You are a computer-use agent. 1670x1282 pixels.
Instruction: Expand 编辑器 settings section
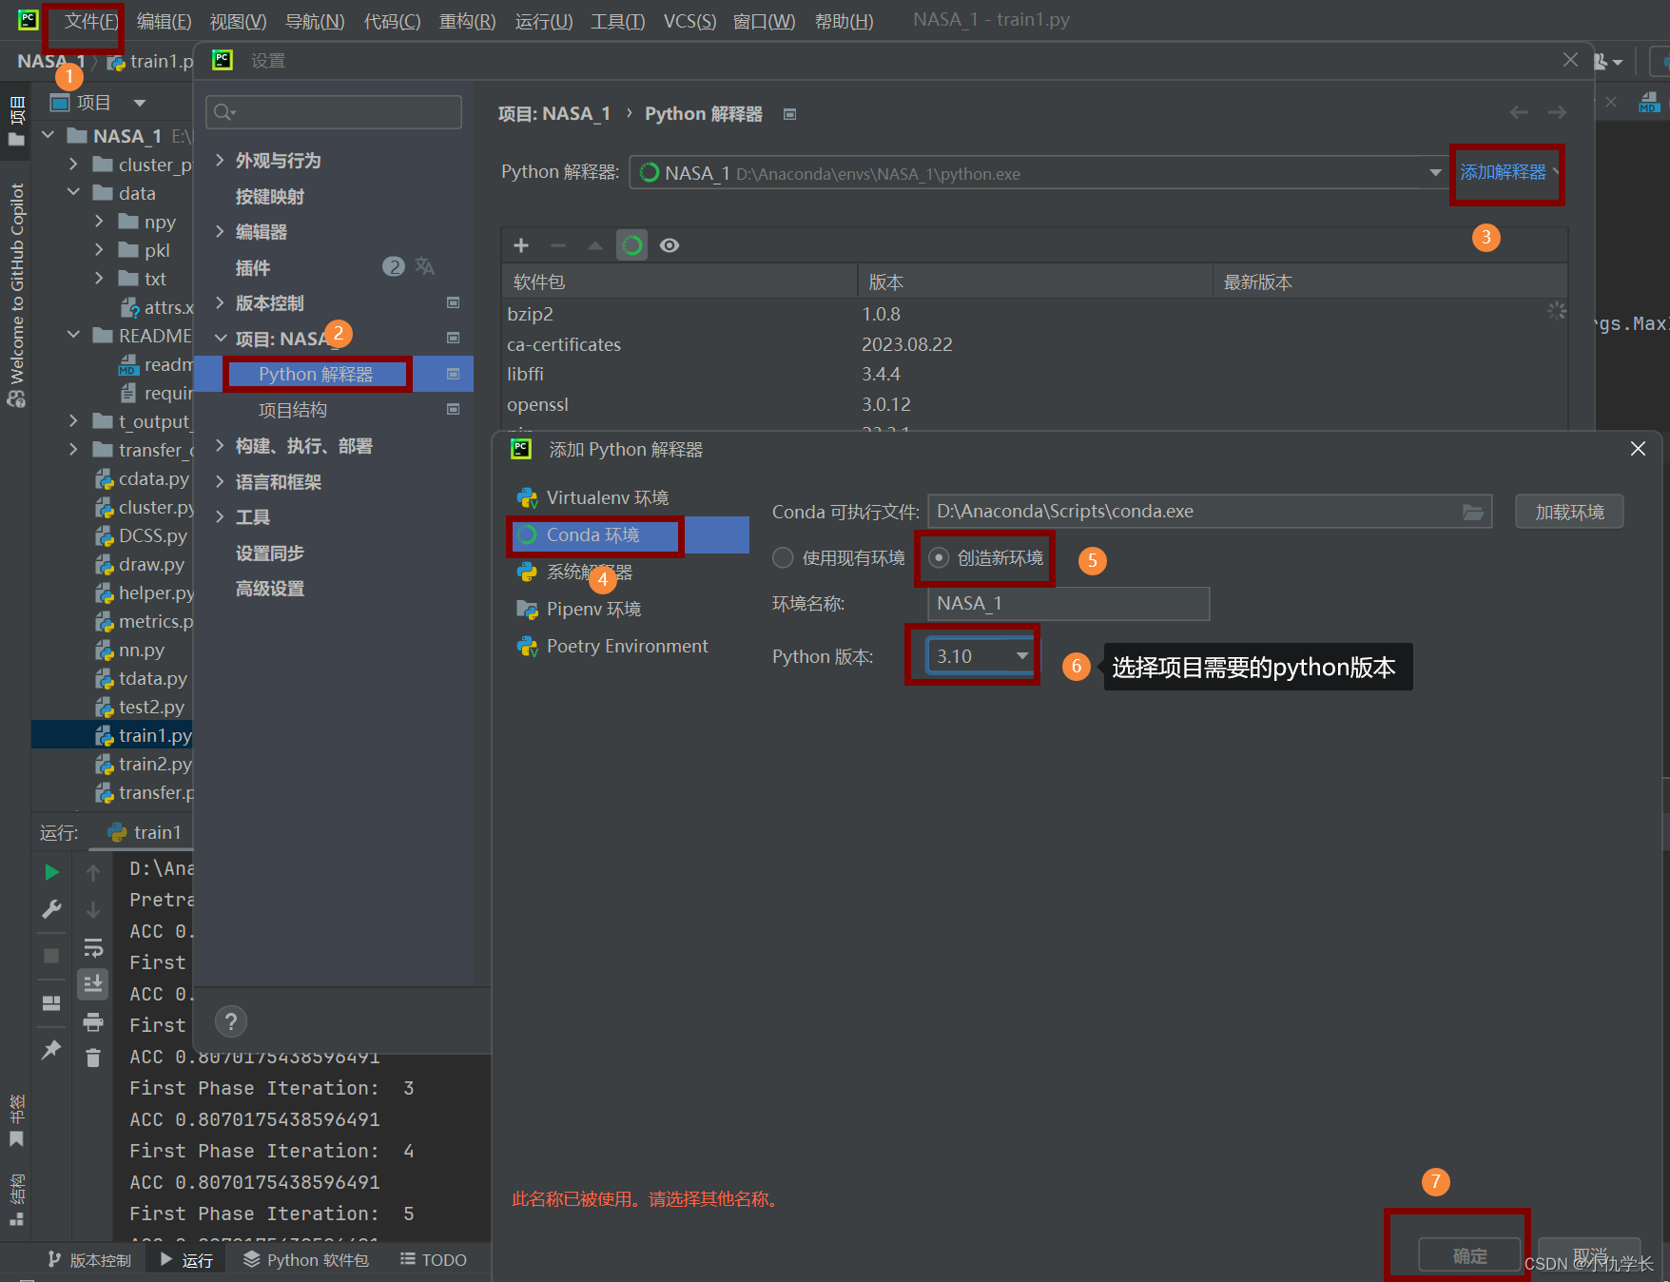point(220,231)
